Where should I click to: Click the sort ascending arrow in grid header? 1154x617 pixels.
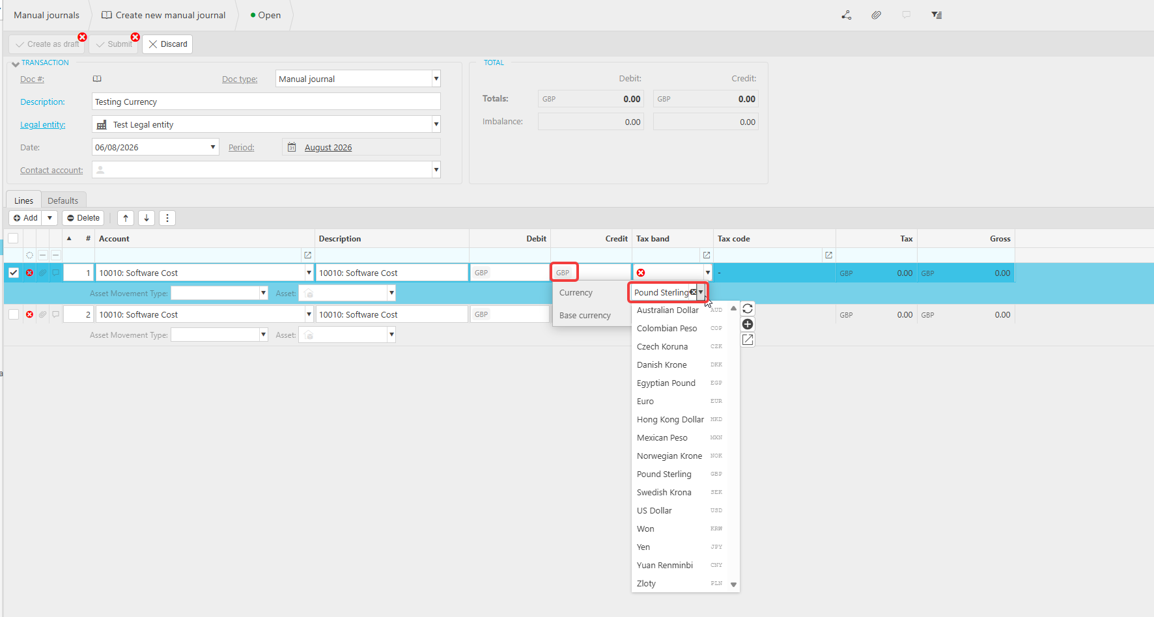tap(69, 239)
